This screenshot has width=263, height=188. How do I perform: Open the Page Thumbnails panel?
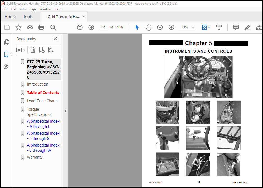(6, 42)
